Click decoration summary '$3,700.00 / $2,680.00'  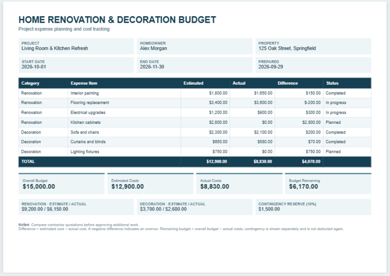click(x=163, y=209)
